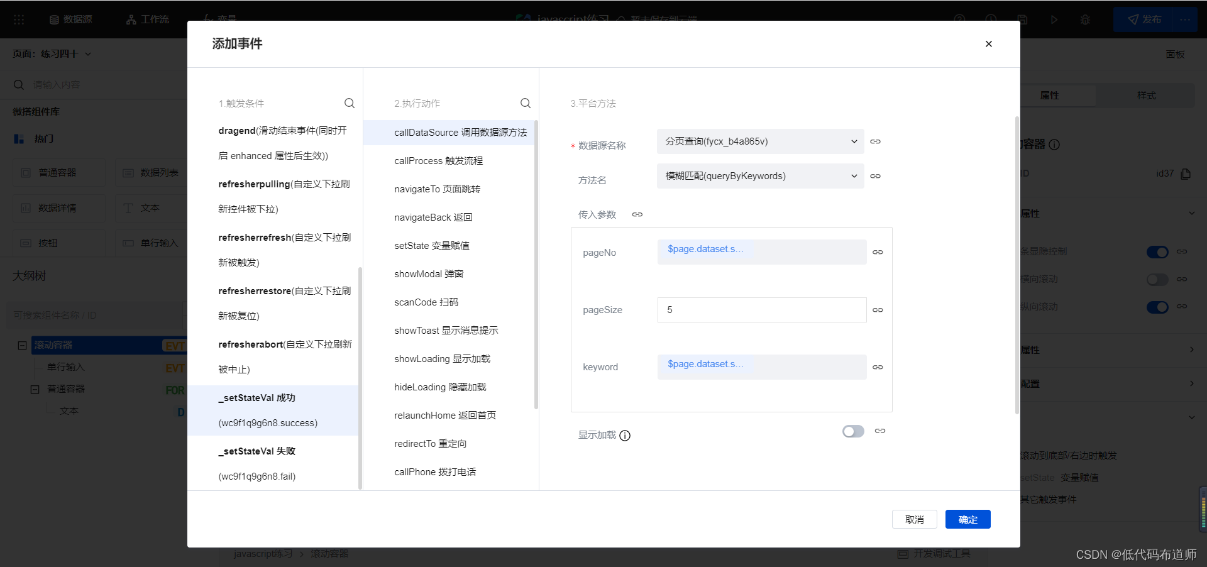Click the 确定 button

pyautogui.click(x=967, y=519)
